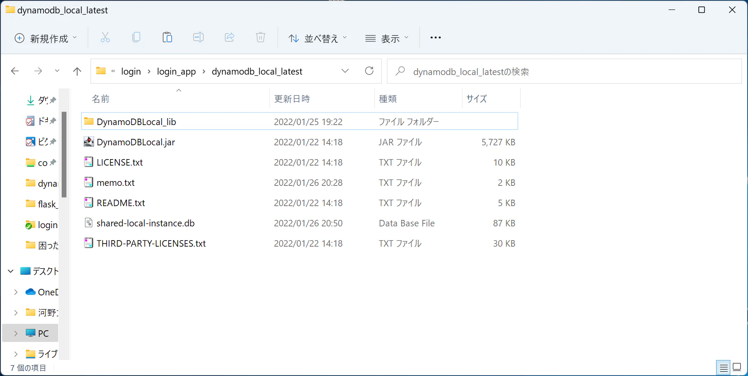Click the Paste clipboard icon
Screen dimensions: 748x376
click(x=167, y=38)
